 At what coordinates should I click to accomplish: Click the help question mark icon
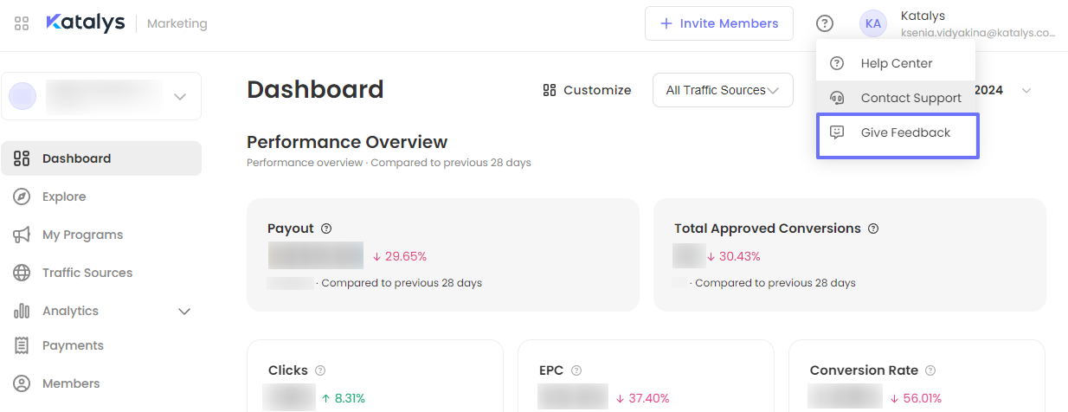click(825, 23)
